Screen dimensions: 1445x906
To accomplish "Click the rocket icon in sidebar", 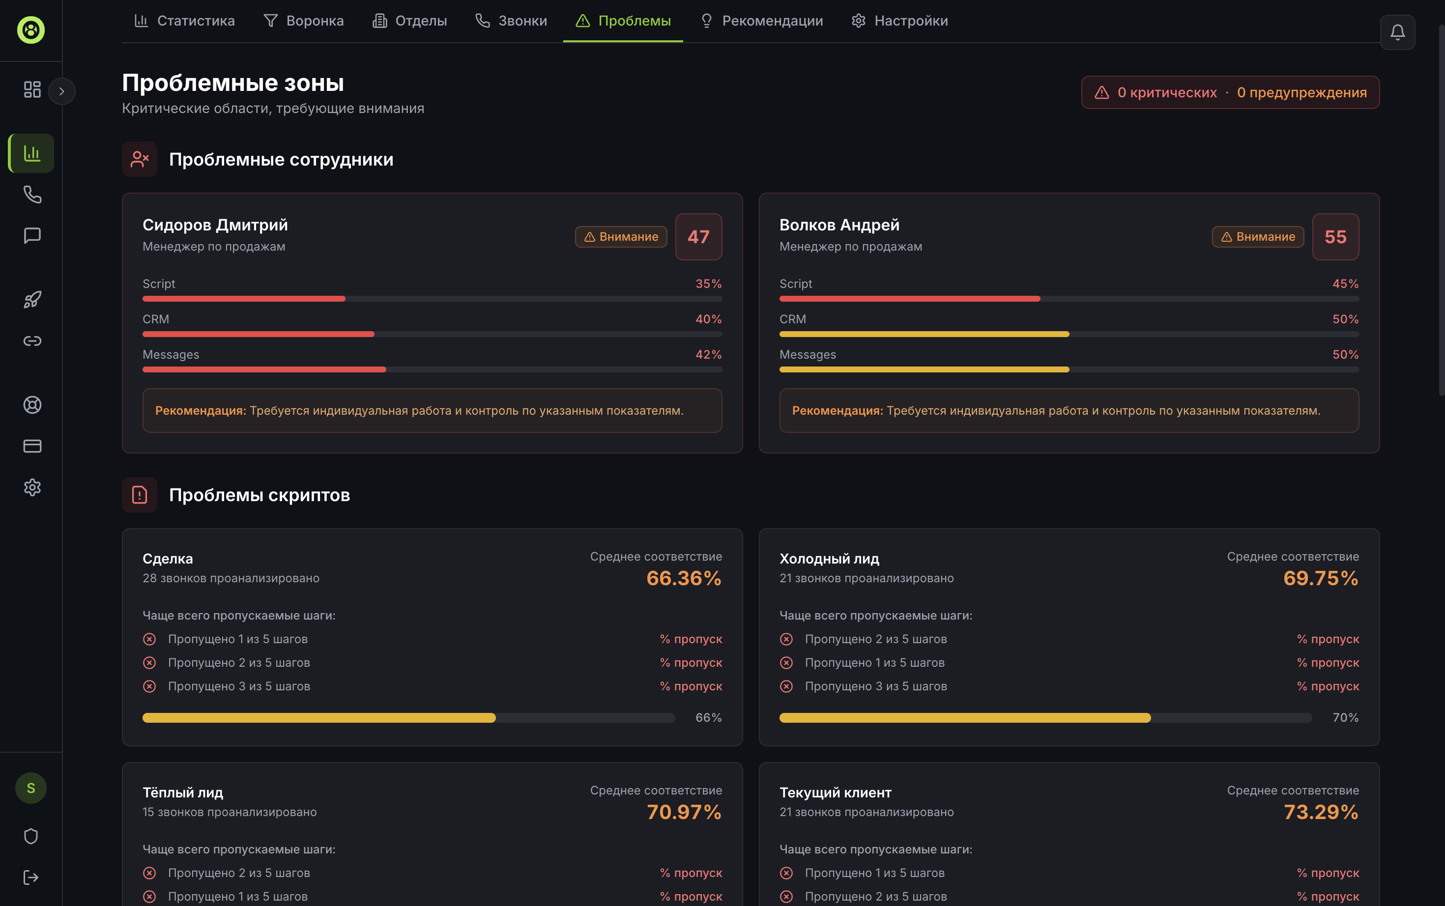I will click(x=32, y=300).
